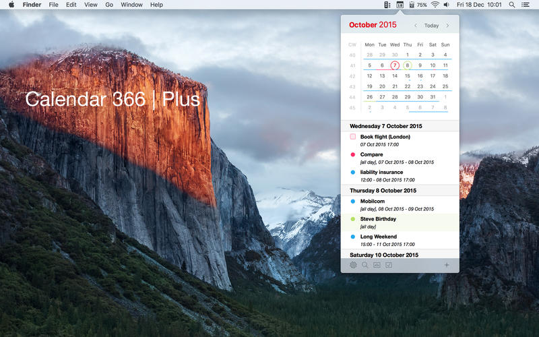Select October 26 in the month grid

click(369, 97)
